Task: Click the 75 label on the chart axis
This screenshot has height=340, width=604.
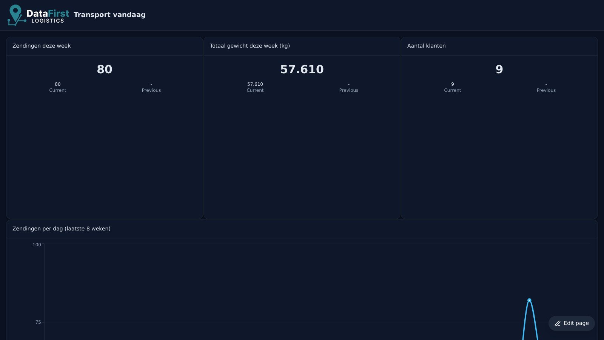Action: point(38,322)
